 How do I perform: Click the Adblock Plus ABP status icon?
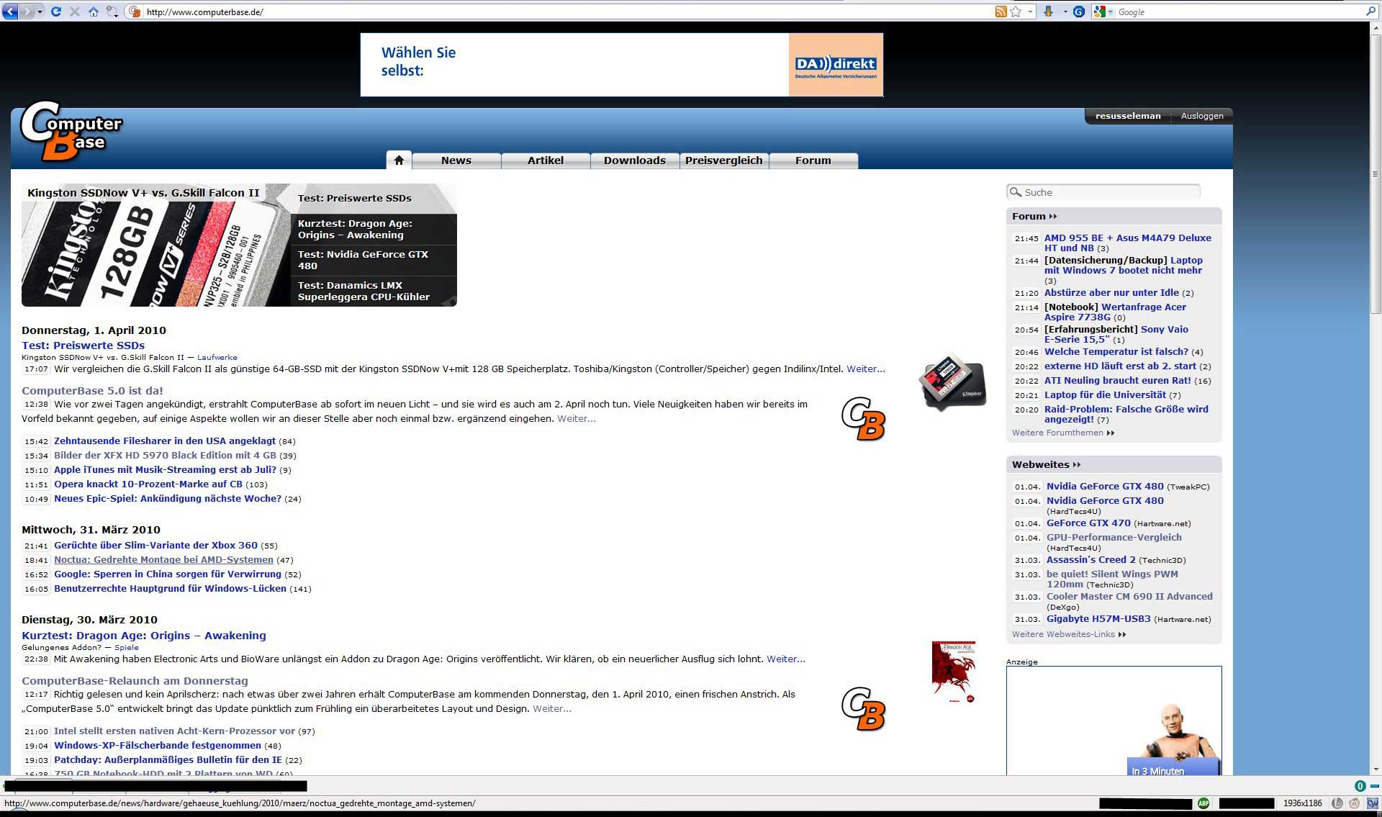pyautogui.click(x=1203, y=803)
